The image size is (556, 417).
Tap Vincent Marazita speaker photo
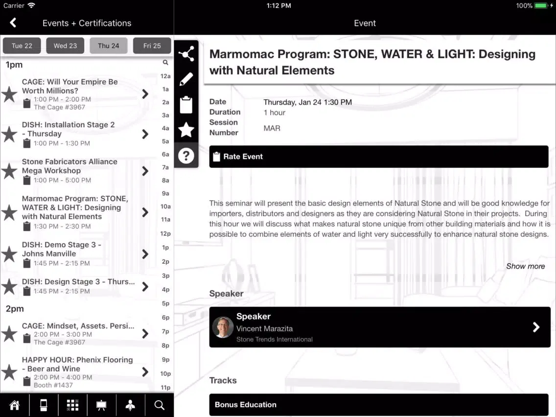pos(223,327)
